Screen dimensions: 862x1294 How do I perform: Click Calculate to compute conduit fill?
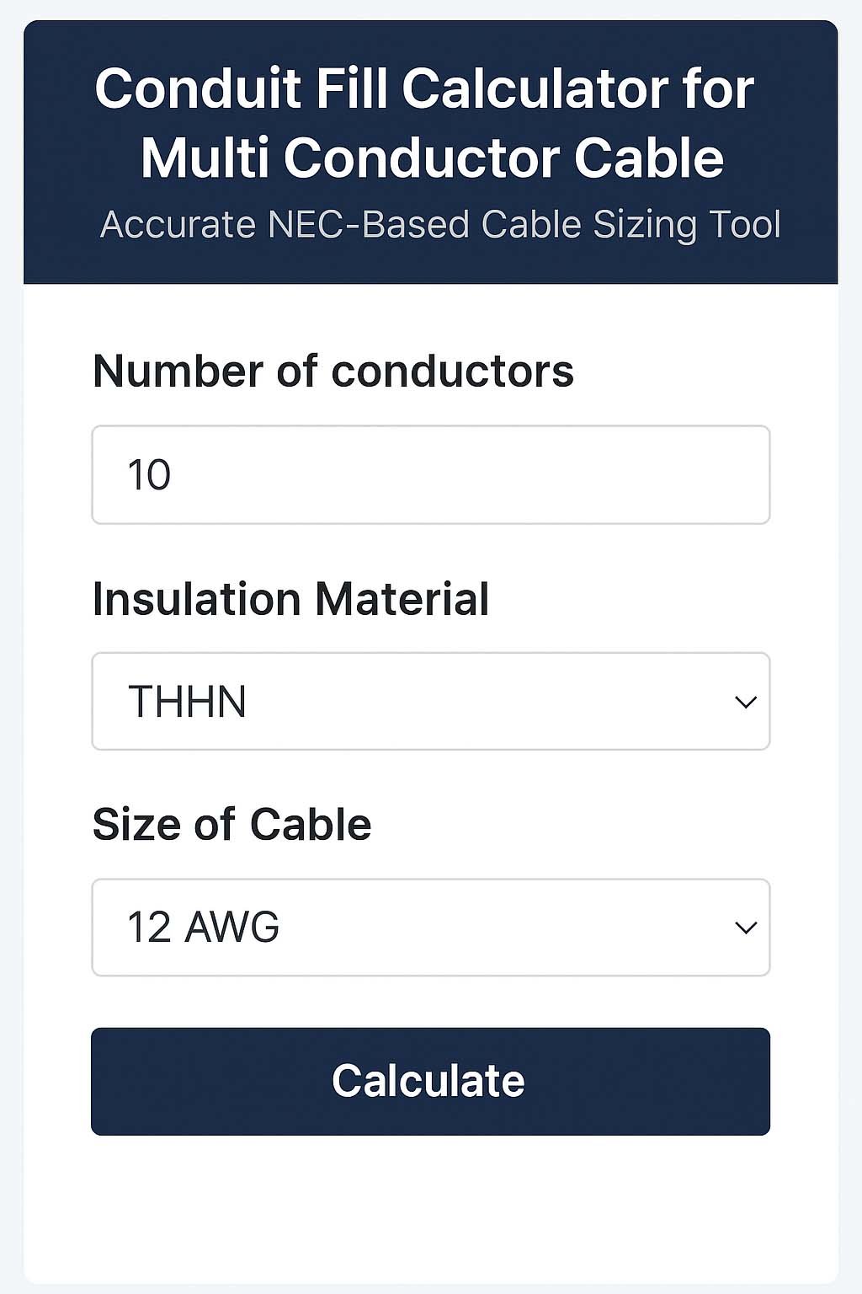[x=430, y=1081]
